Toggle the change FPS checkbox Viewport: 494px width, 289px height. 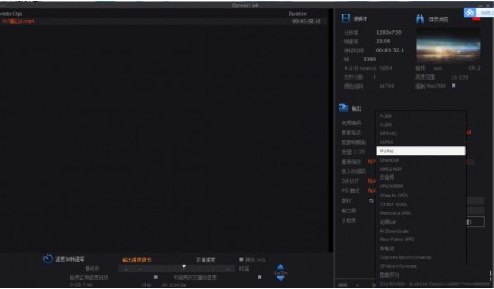coord(242,259)
